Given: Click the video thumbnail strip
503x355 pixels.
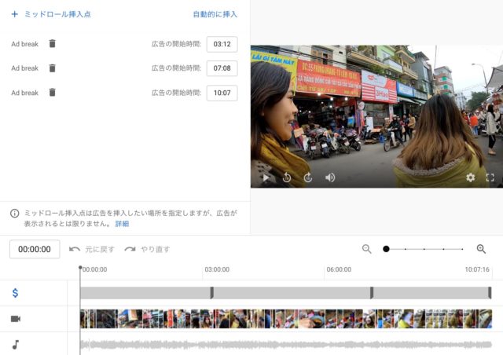Looking at the screenshot, I should [x=286, y=319].
